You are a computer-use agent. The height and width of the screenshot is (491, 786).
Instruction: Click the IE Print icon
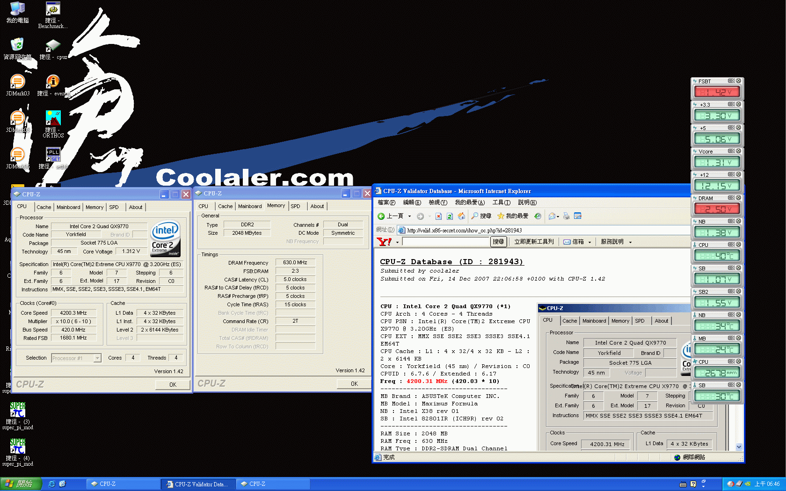click(567, 216)
